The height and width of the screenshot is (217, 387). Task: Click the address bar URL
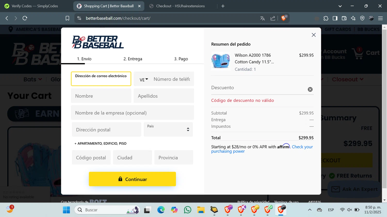(118, 18)
